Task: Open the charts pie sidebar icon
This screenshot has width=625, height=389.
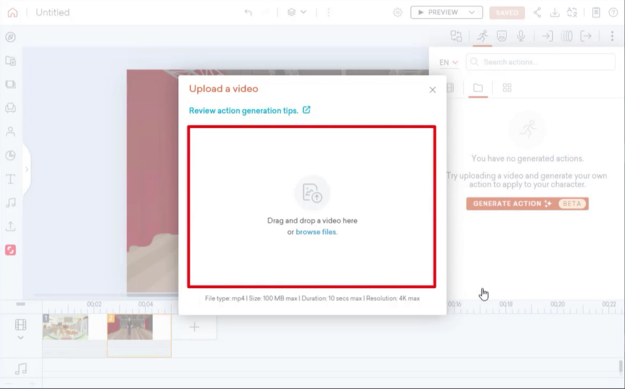Action: [11, 155]
